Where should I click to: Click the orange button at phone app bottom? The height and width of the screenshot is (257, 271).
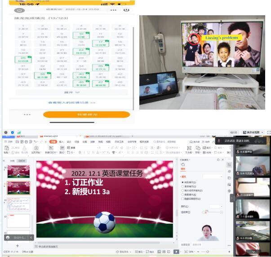(x=87, y=115)
